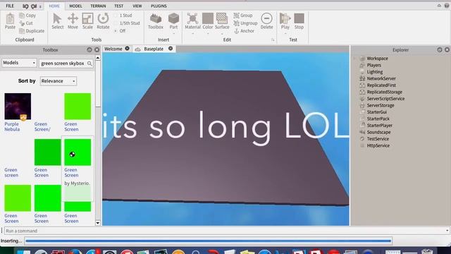Select Players in the Explorer
This screenshot has width=451, height=254.
point(373,65)
